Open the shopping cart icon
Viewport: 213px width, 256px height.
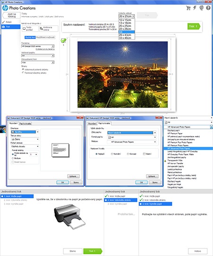(188, 8)
